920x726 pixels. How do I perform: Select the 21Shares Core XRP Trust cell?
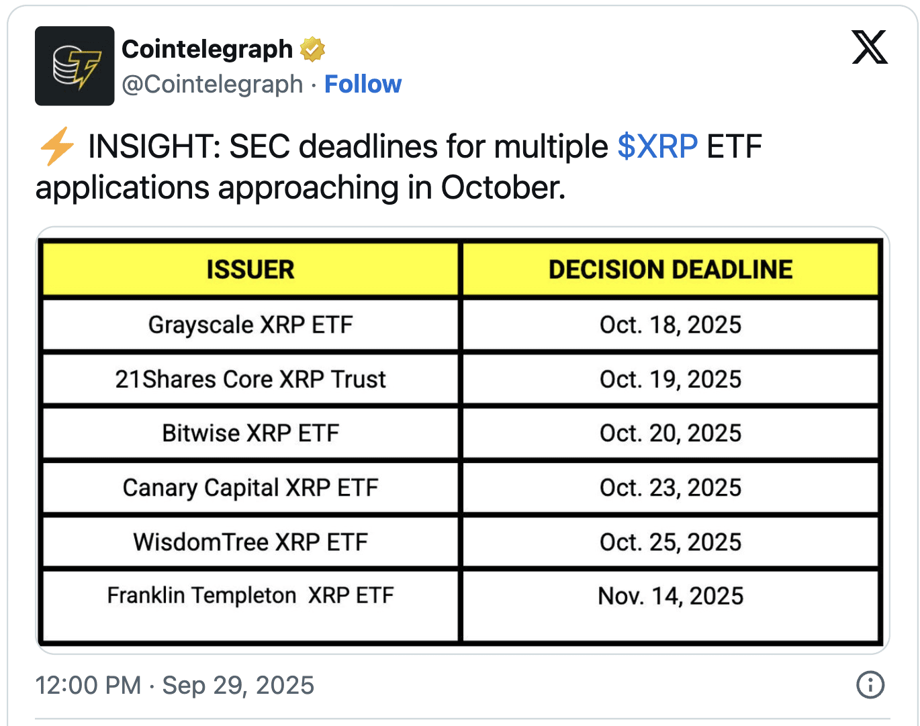tap(250, 379)
